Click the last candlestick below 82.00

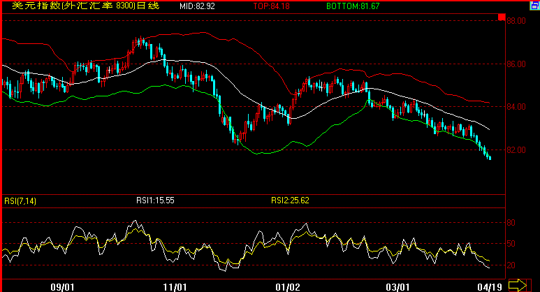[490, 158]
